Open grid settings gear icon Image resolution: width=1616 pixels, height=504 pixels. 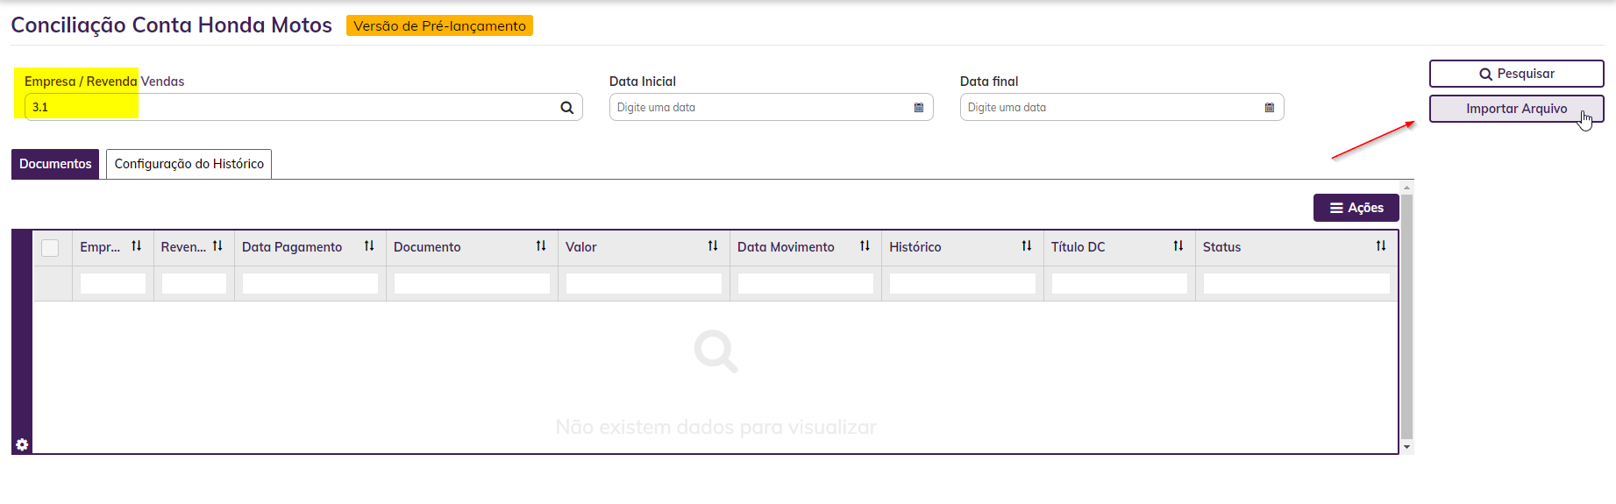(22, 444)
